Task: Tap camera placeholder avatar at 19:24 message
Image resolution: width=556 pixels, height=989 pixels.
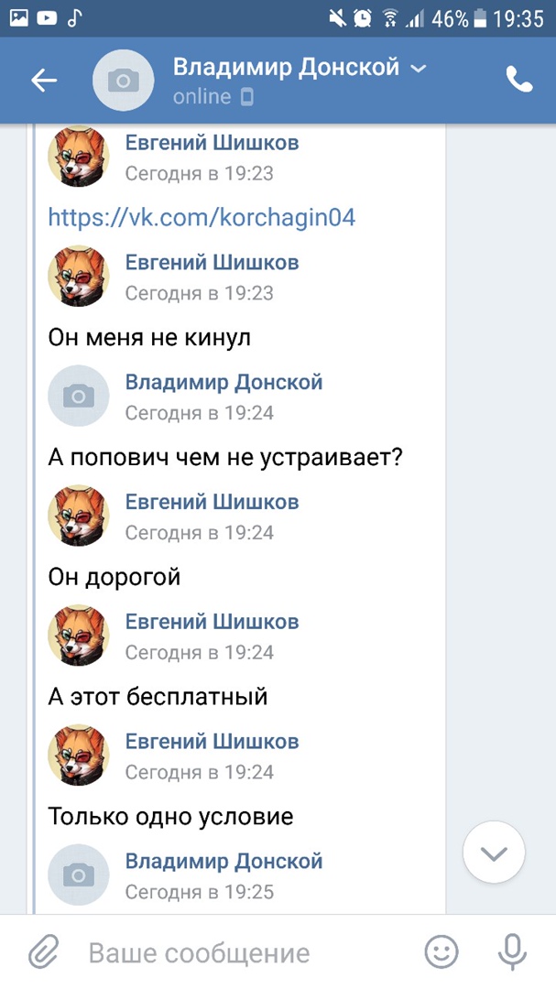Action: [78, 397]
